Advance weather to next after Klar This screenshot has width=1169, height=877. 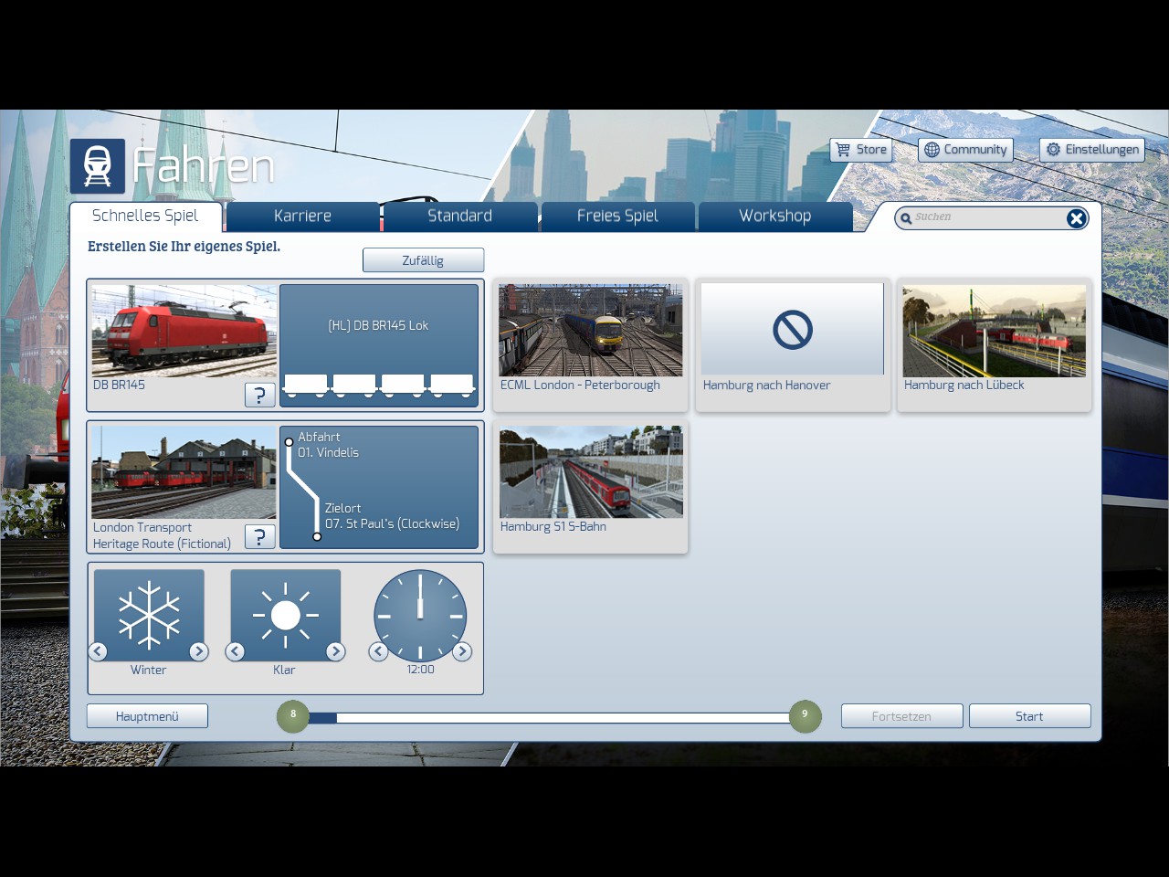[x=335, y=651]
